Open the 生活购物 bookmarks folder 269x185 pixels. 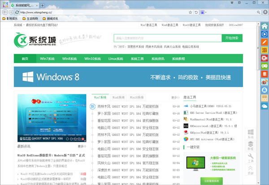click(x=30, y=18)
